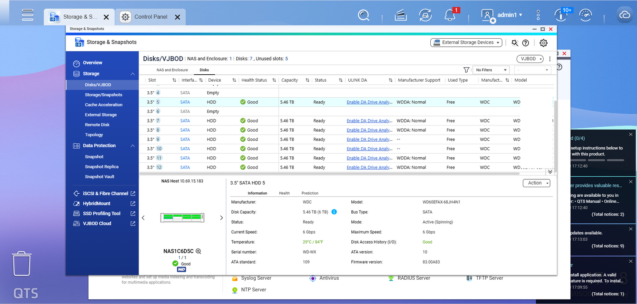
Task: Open Snapshot Replica in the sidebar
Action: click(x=102, y=167)
